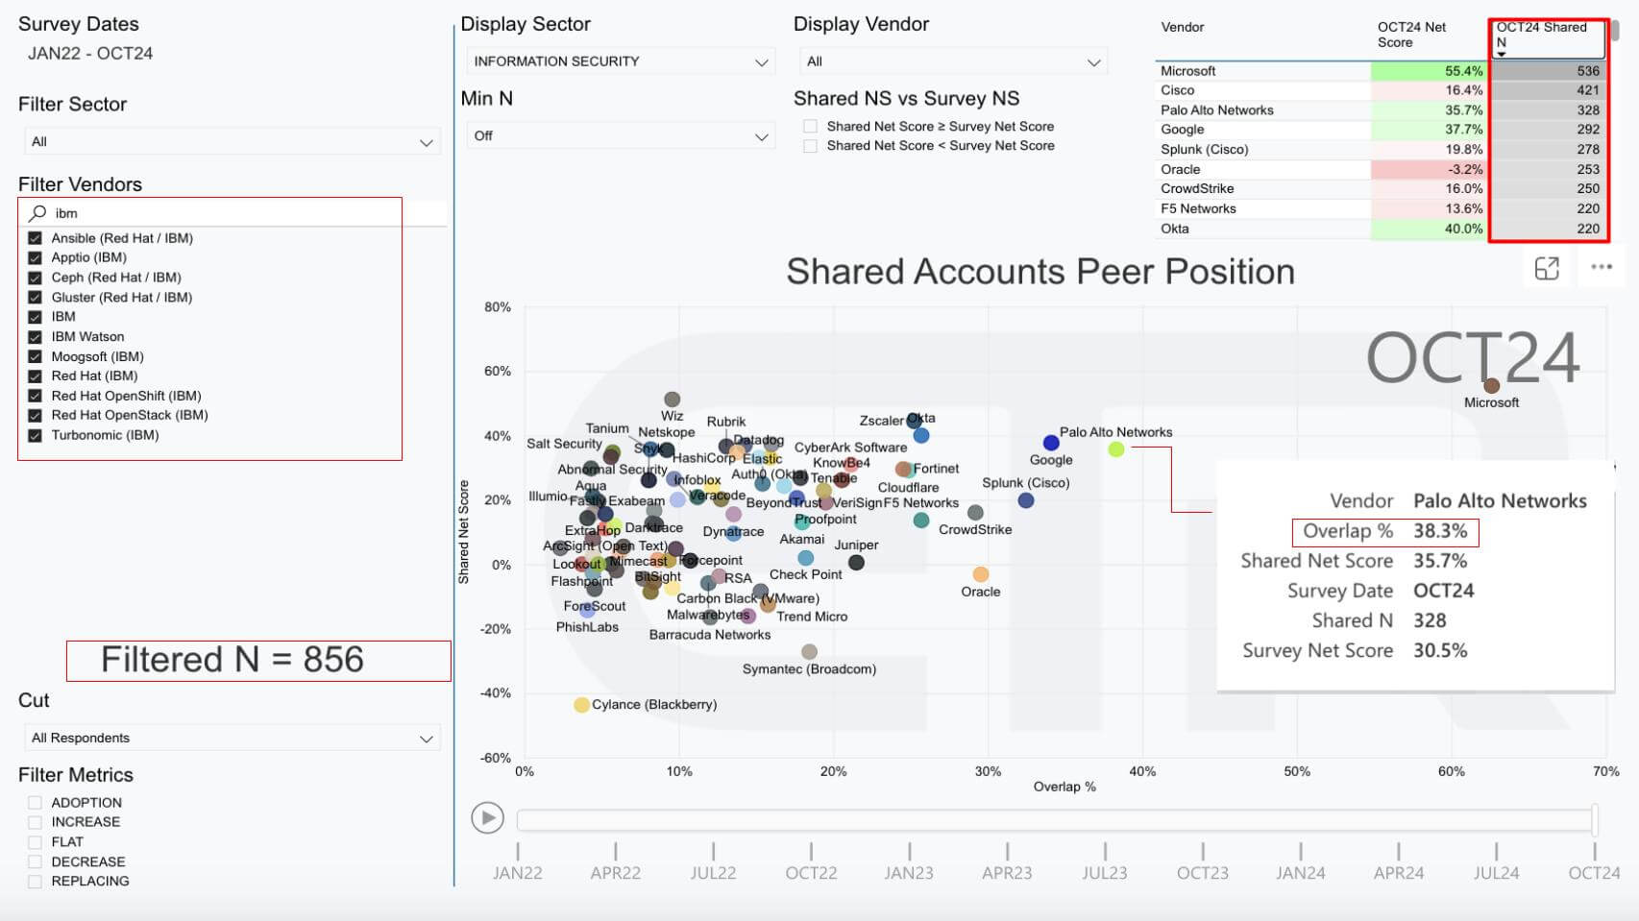
Task: Open the Display Vendor dropdown
Action: pos(952,61)
